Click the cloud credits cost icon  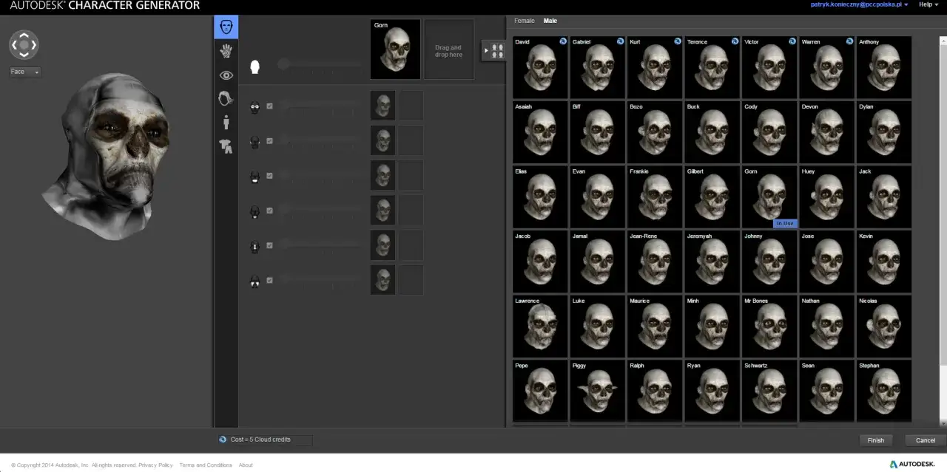coord(223,439)
